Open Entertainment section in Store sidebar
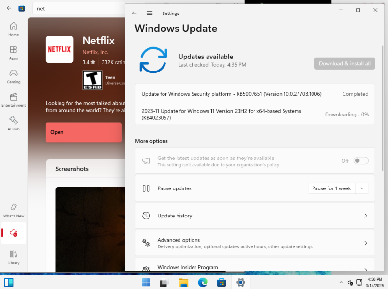The height and width of the screenshot is (289, 388). 14,100
